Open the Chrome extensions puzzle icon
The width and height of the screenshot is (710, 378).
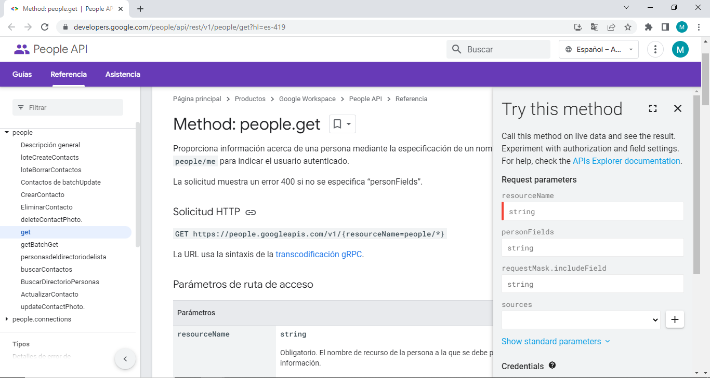648,27
